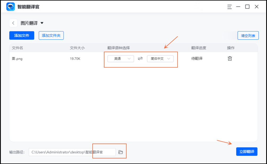The width and height of the screenshot is (267, 164).
Task: Expand the 图片翻译 mode selector triangle
Action: [42, 23]
